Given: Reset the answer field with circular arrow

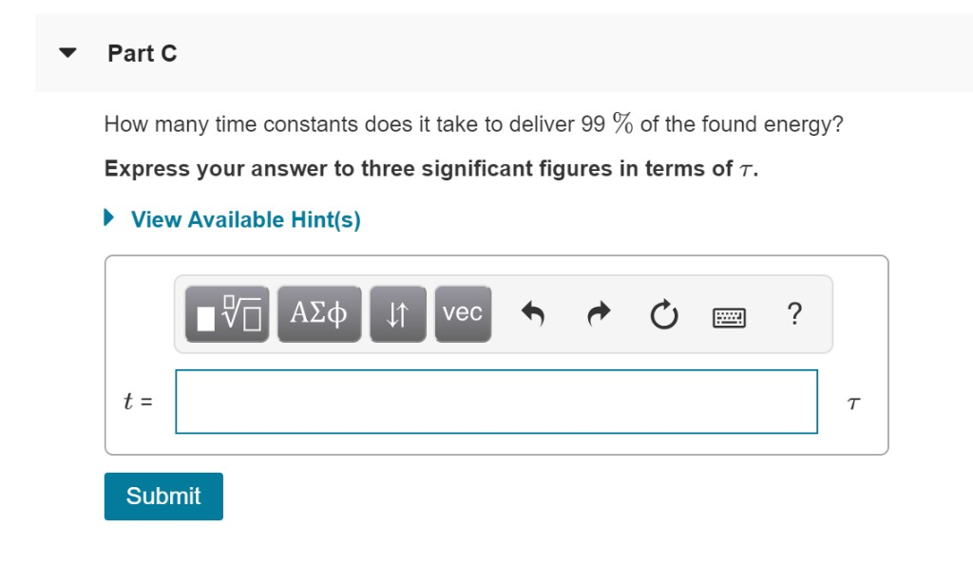Looking at the screenshot, I should pos(662,311).
